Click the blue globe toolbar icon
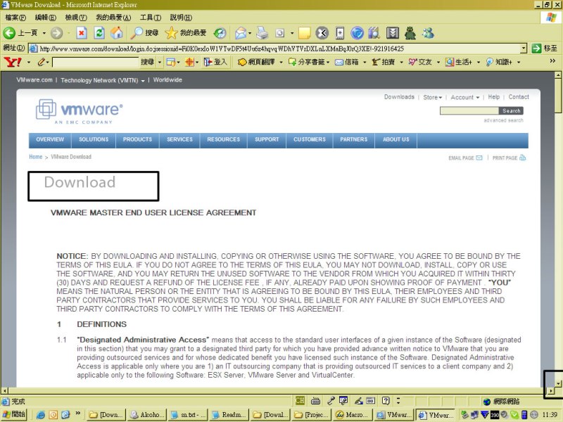 357,33
